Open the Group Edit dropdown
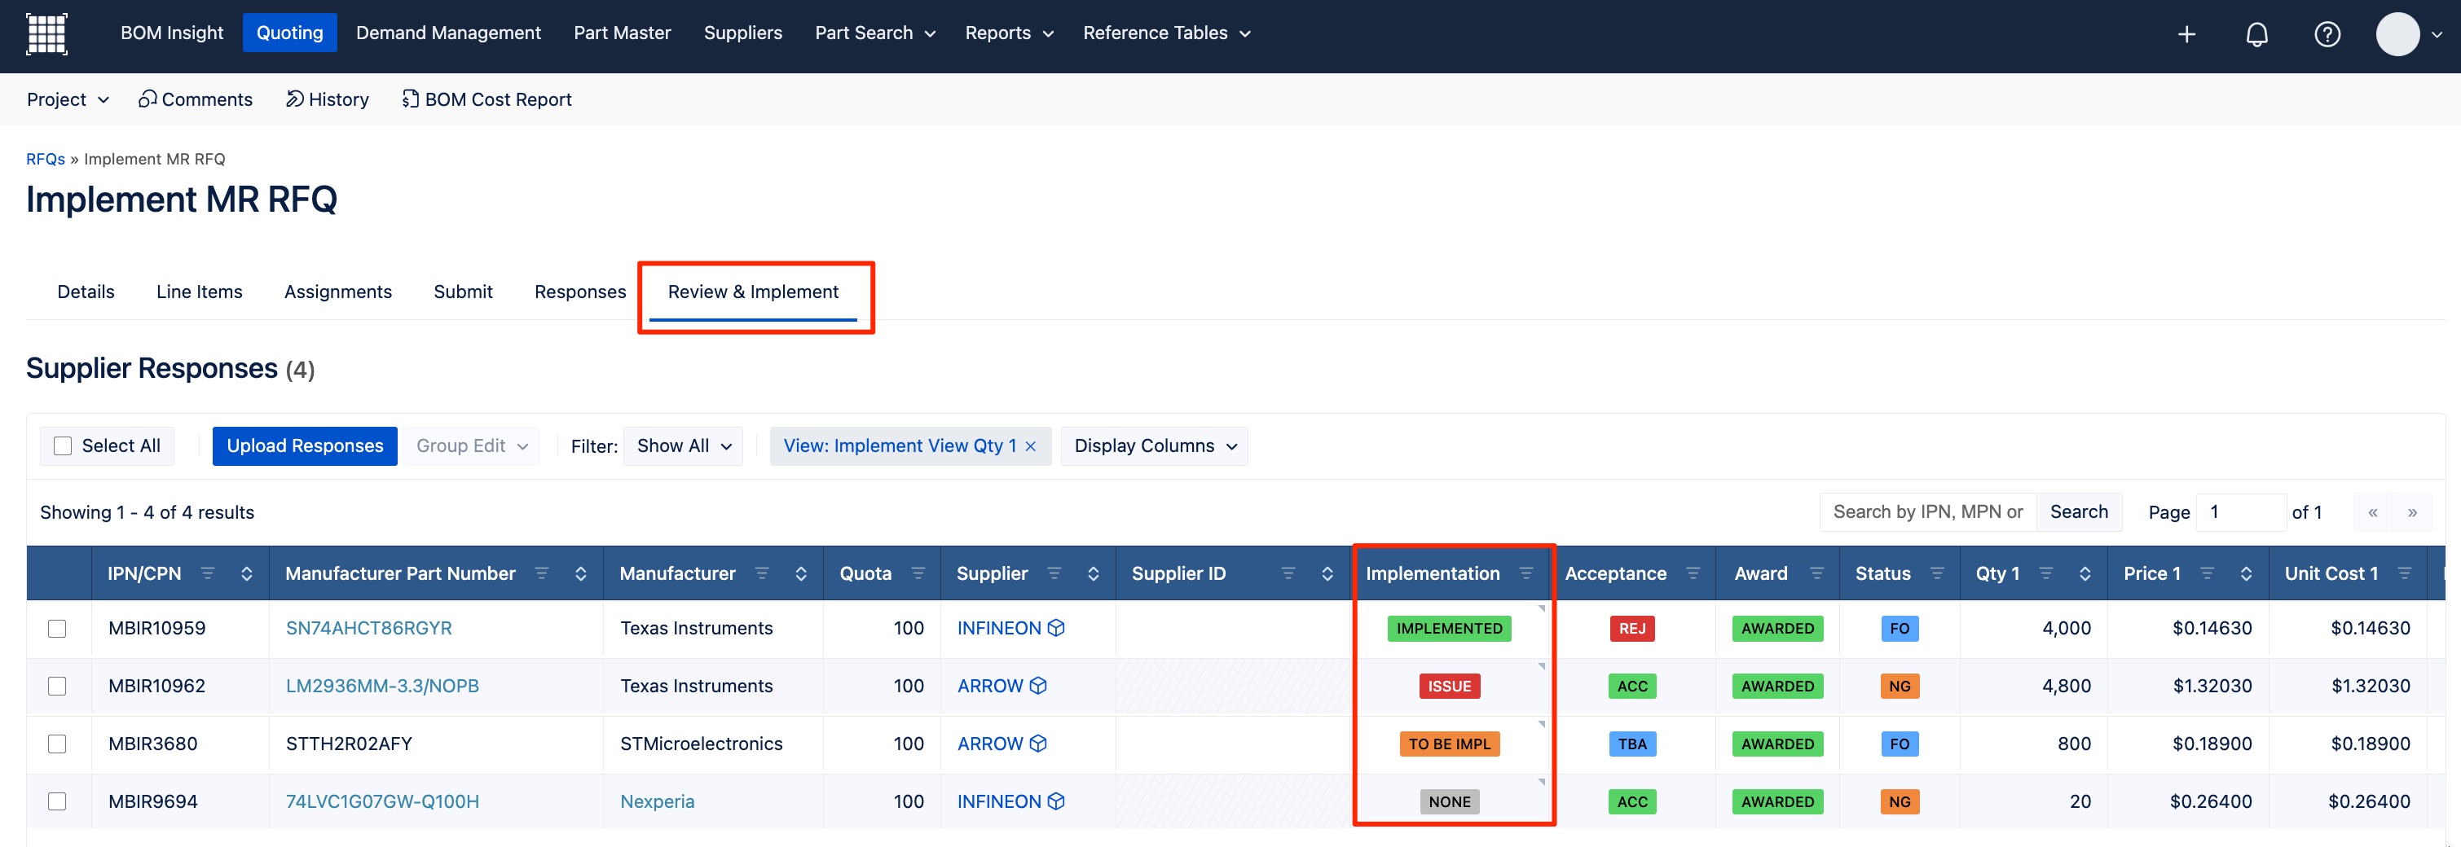2461x847 pixels. 472,446
